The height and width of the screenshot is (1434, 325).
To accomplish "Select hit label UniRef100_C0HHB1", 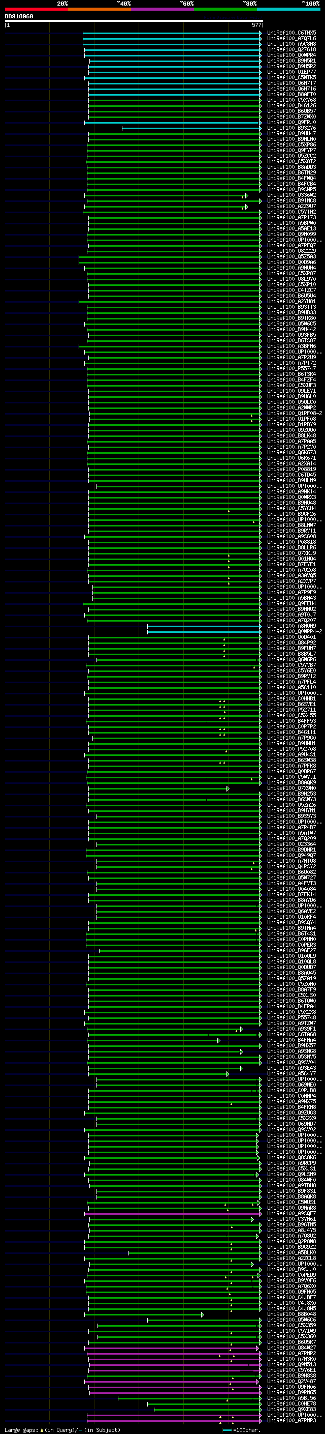I will pyautogui.click(x=291, y=699).
